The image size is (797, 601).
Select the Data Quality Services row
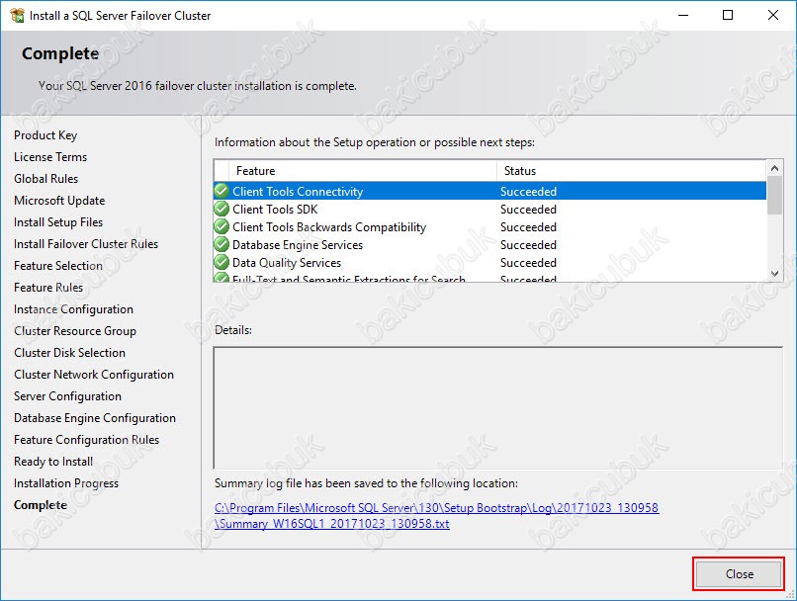(490, 262)
